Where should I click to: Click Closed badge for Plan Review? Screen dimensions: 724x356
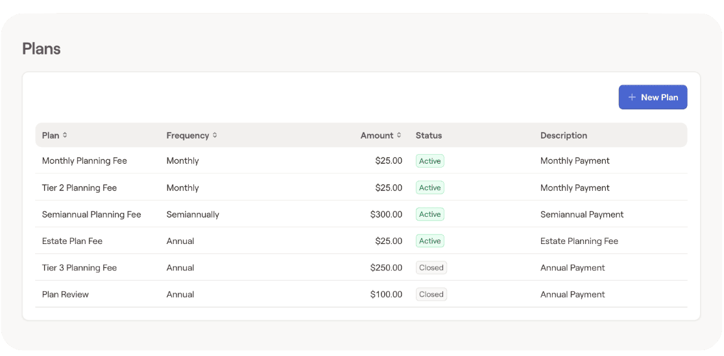pyautogui.click(x=431, y=295)
